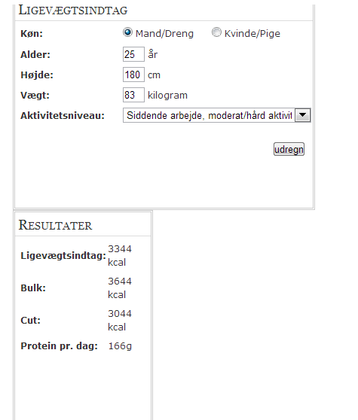Click the Bulk label in results
Screen dimensions: 358x420
point(33,288)
